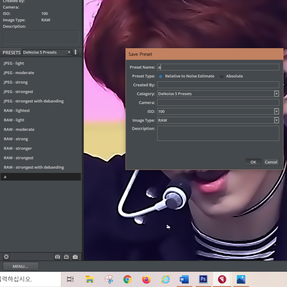287x287 pixels.
Task: Open the Snipping tool taskbar icon
Action: coord(109,279)
